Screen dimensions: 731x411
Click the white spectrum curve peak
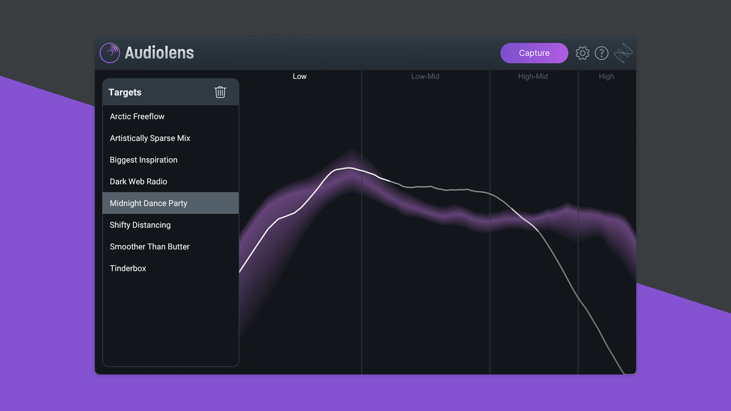click(x=348, y=168)
